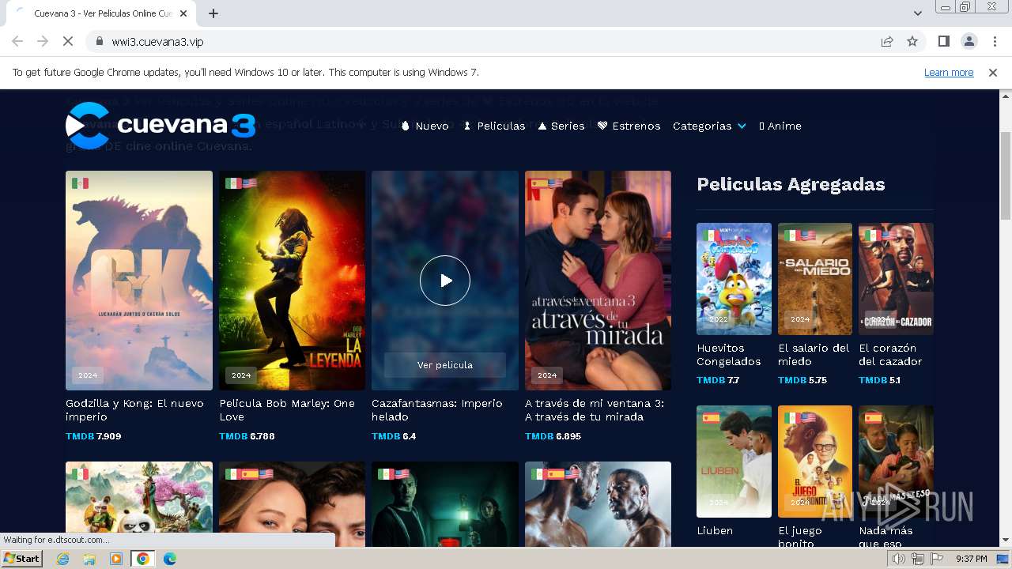This screenshot has height=569, width=1012.
Task: Open Bob Marley La Leyenda poster
Action: coord(292,281)
